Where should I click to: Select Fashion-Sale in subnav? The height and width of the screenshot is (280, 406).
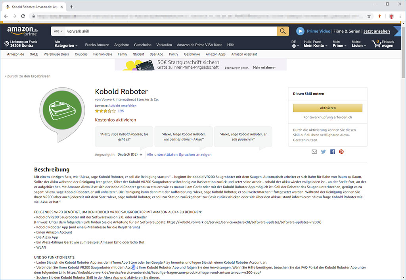coord(103,54)
